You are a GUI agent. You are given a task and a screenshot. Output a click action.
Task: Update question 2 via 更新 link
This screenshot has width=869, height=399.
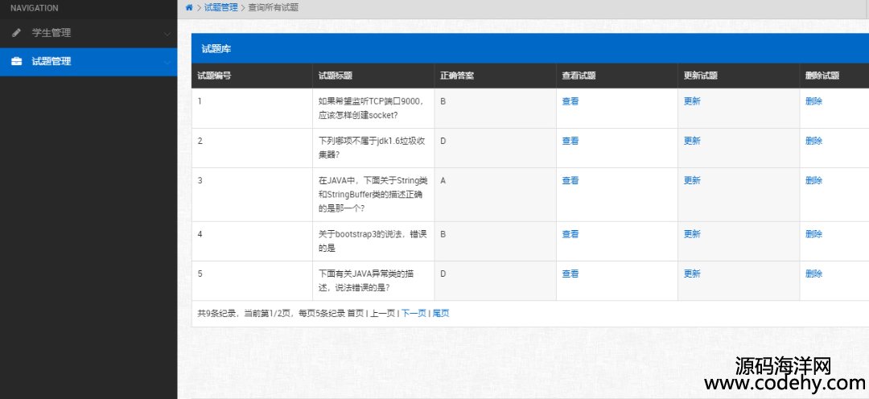coord(692,141)
